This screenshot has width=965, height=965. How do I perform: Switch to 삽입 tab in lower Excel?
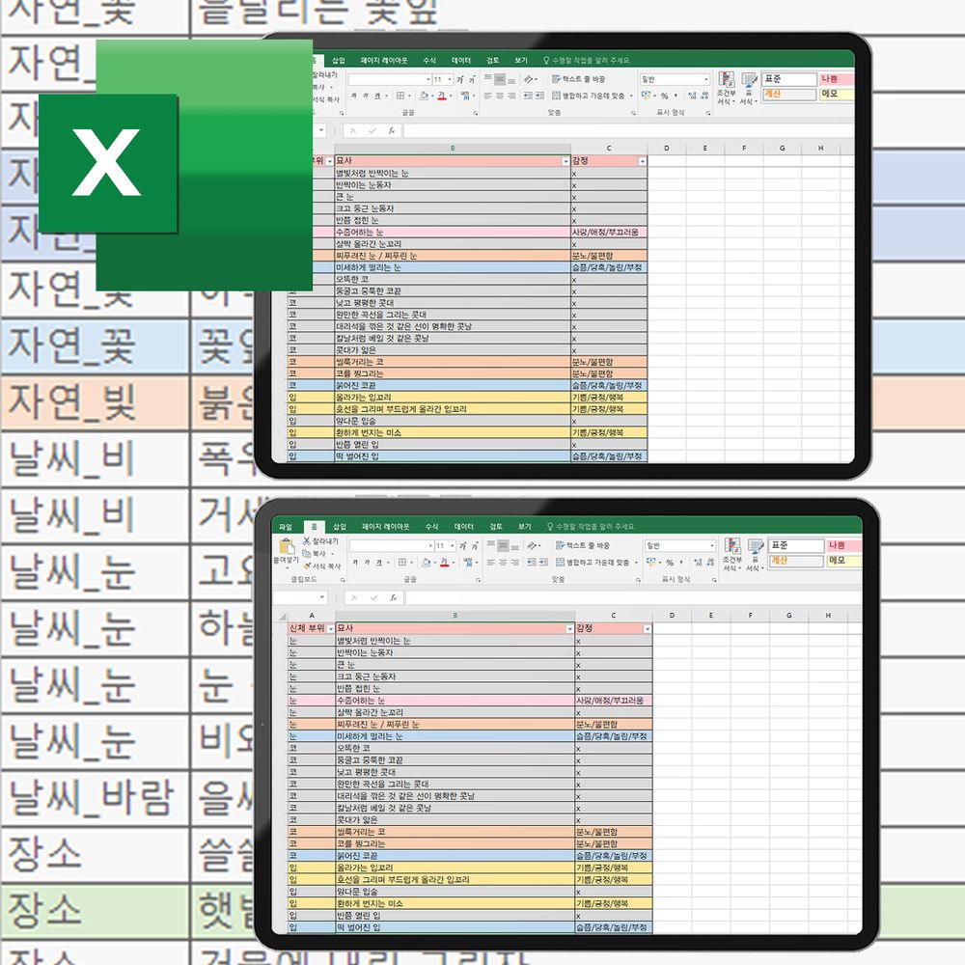coord(340,527)
